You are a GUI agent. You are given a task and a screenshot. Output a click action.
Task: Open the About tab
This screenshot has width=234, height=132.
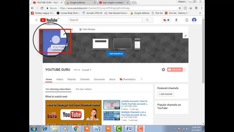click(x=112, y=79)
